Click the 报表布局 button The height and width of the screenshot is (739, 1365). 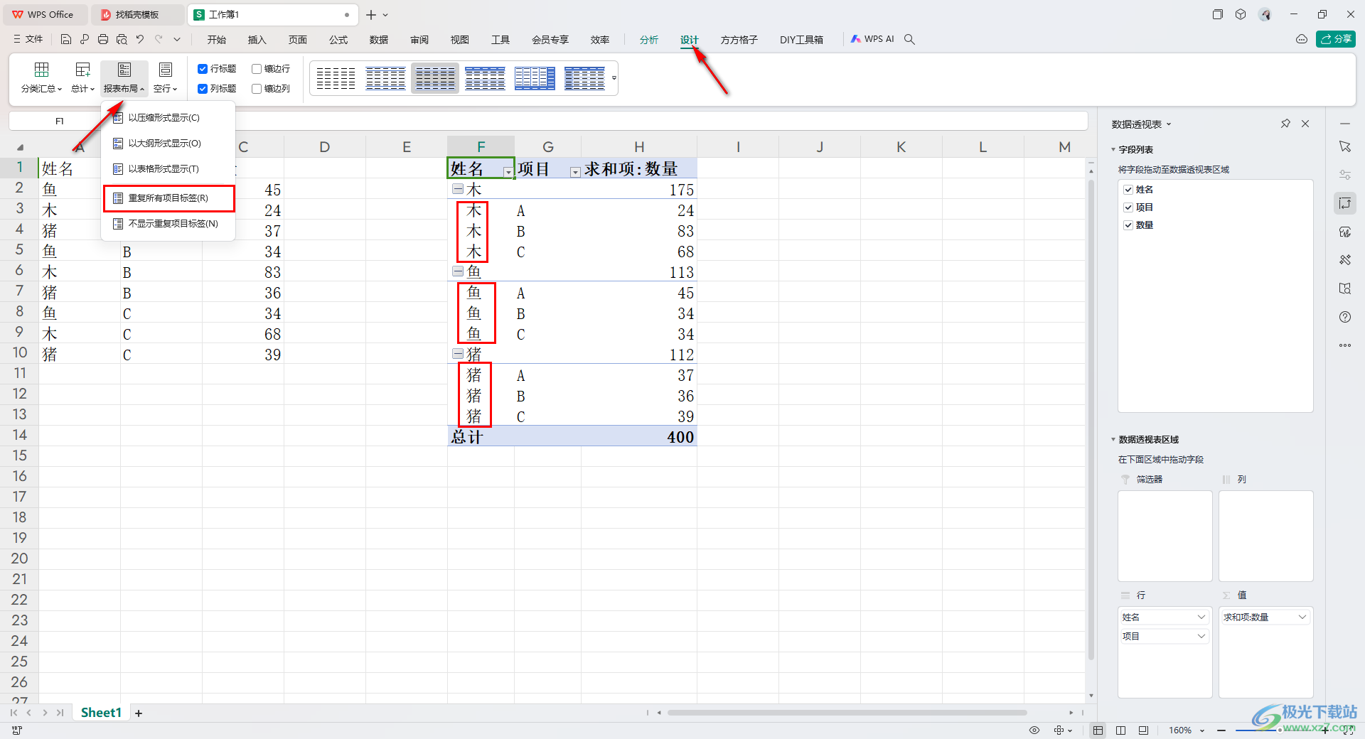(124, 77)
